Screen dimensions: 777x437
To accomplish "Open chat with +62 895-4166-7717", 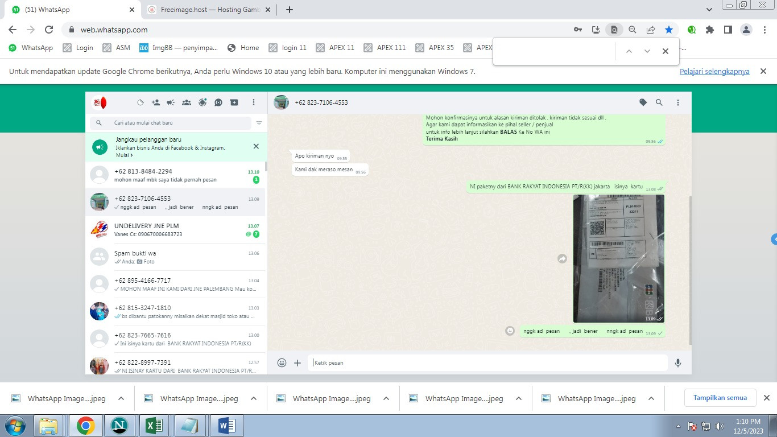I will [x=175, y=285].
